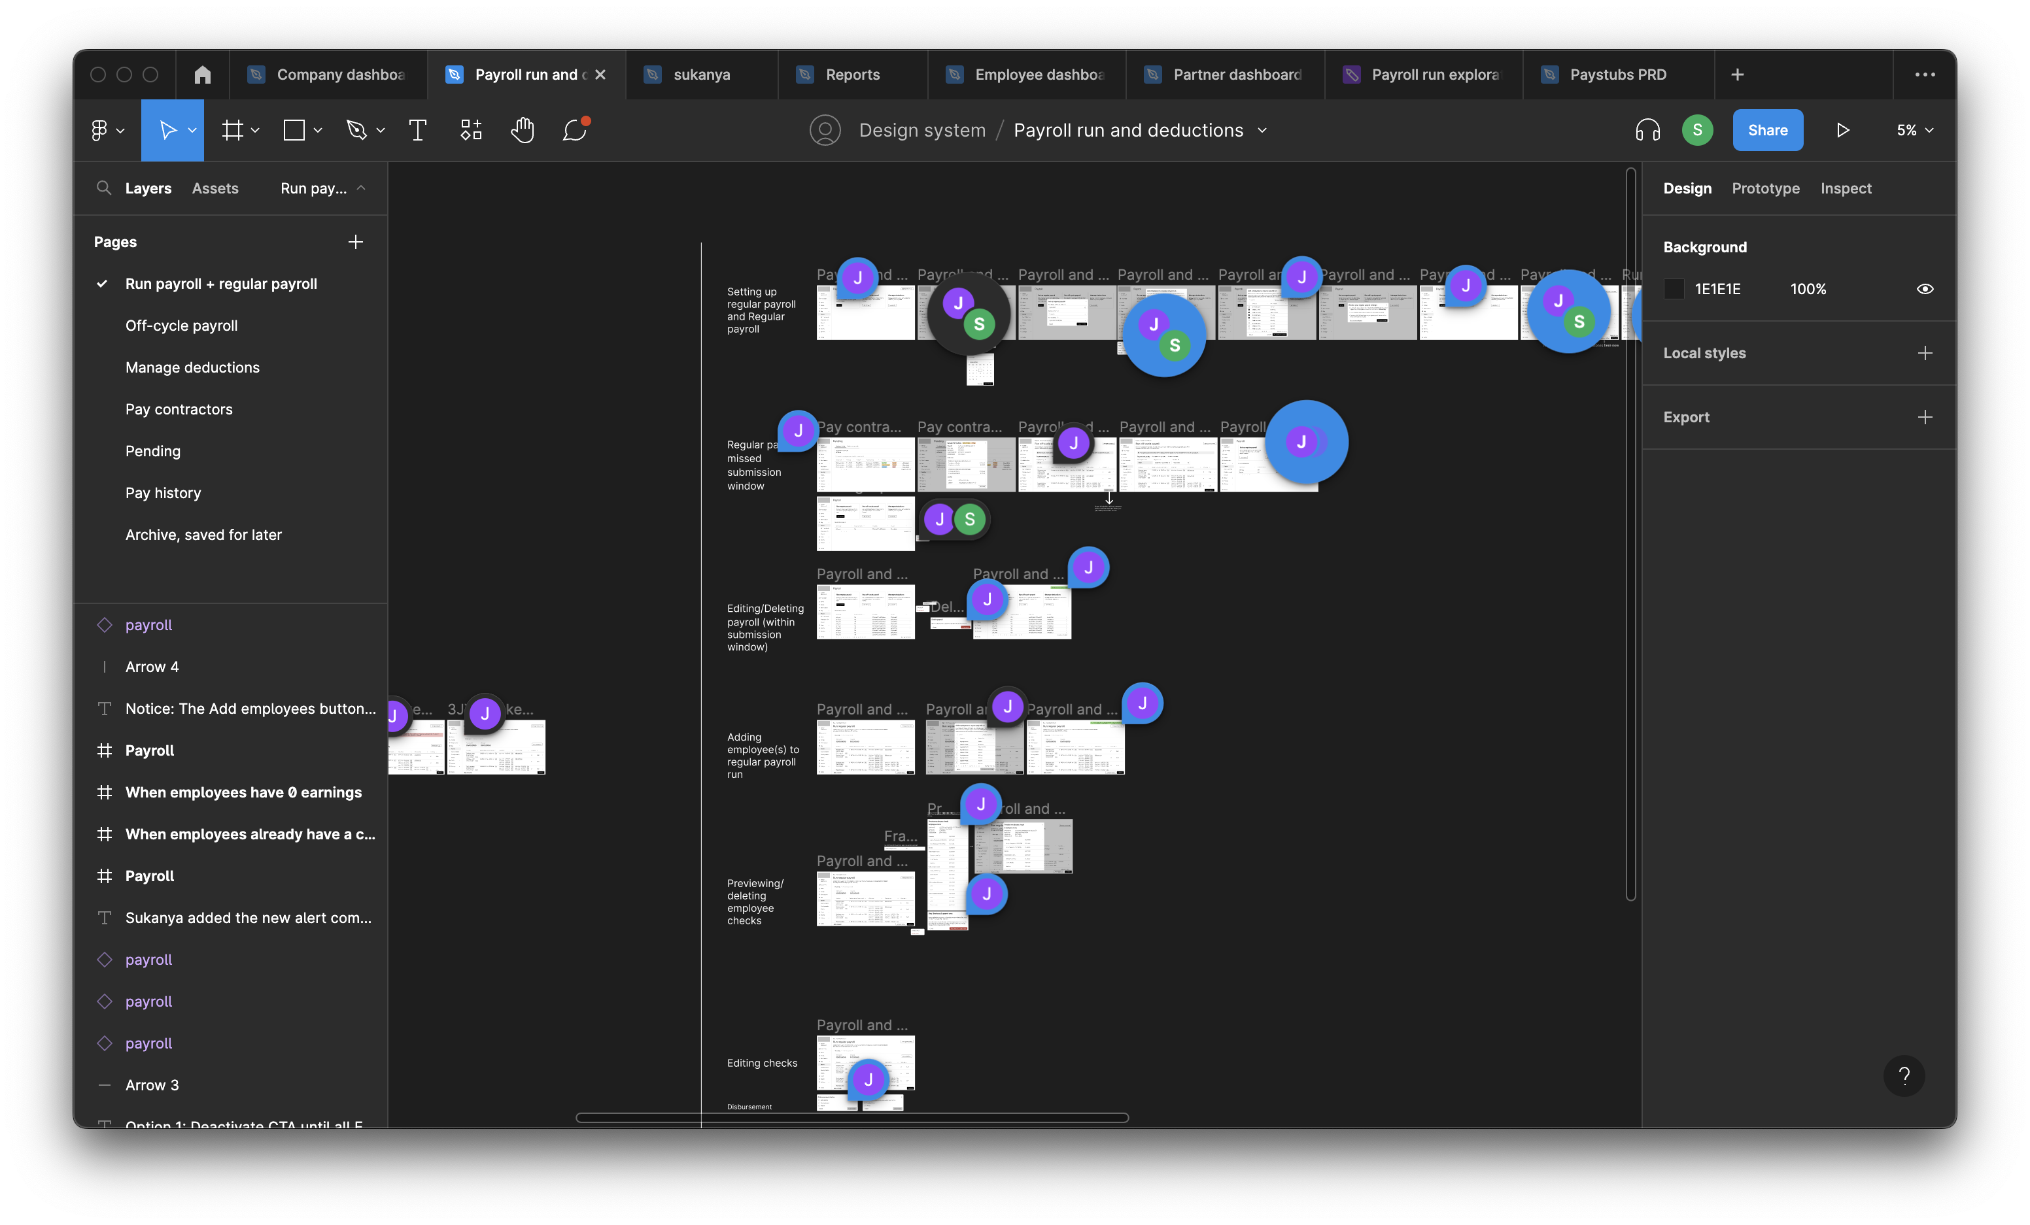This screenshot has height=1225, width=2030.
Task: Add a local style with plus icon
Action: pyautogui.click(x=1925, y=352)
